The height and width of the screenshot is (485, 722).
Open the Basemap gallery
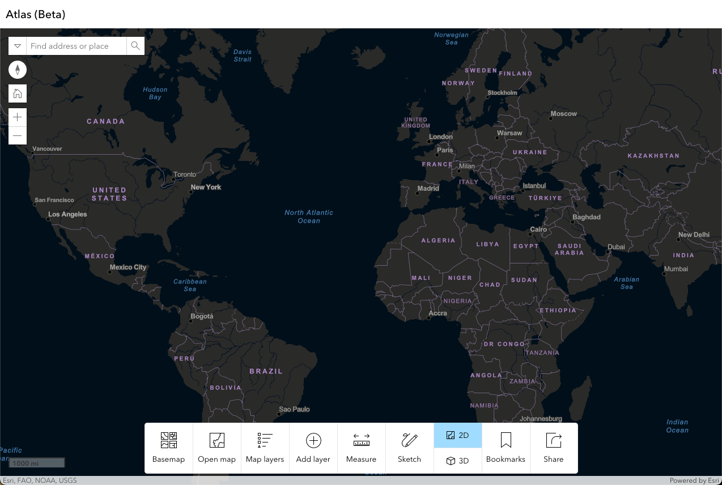(x=169, y=448)
